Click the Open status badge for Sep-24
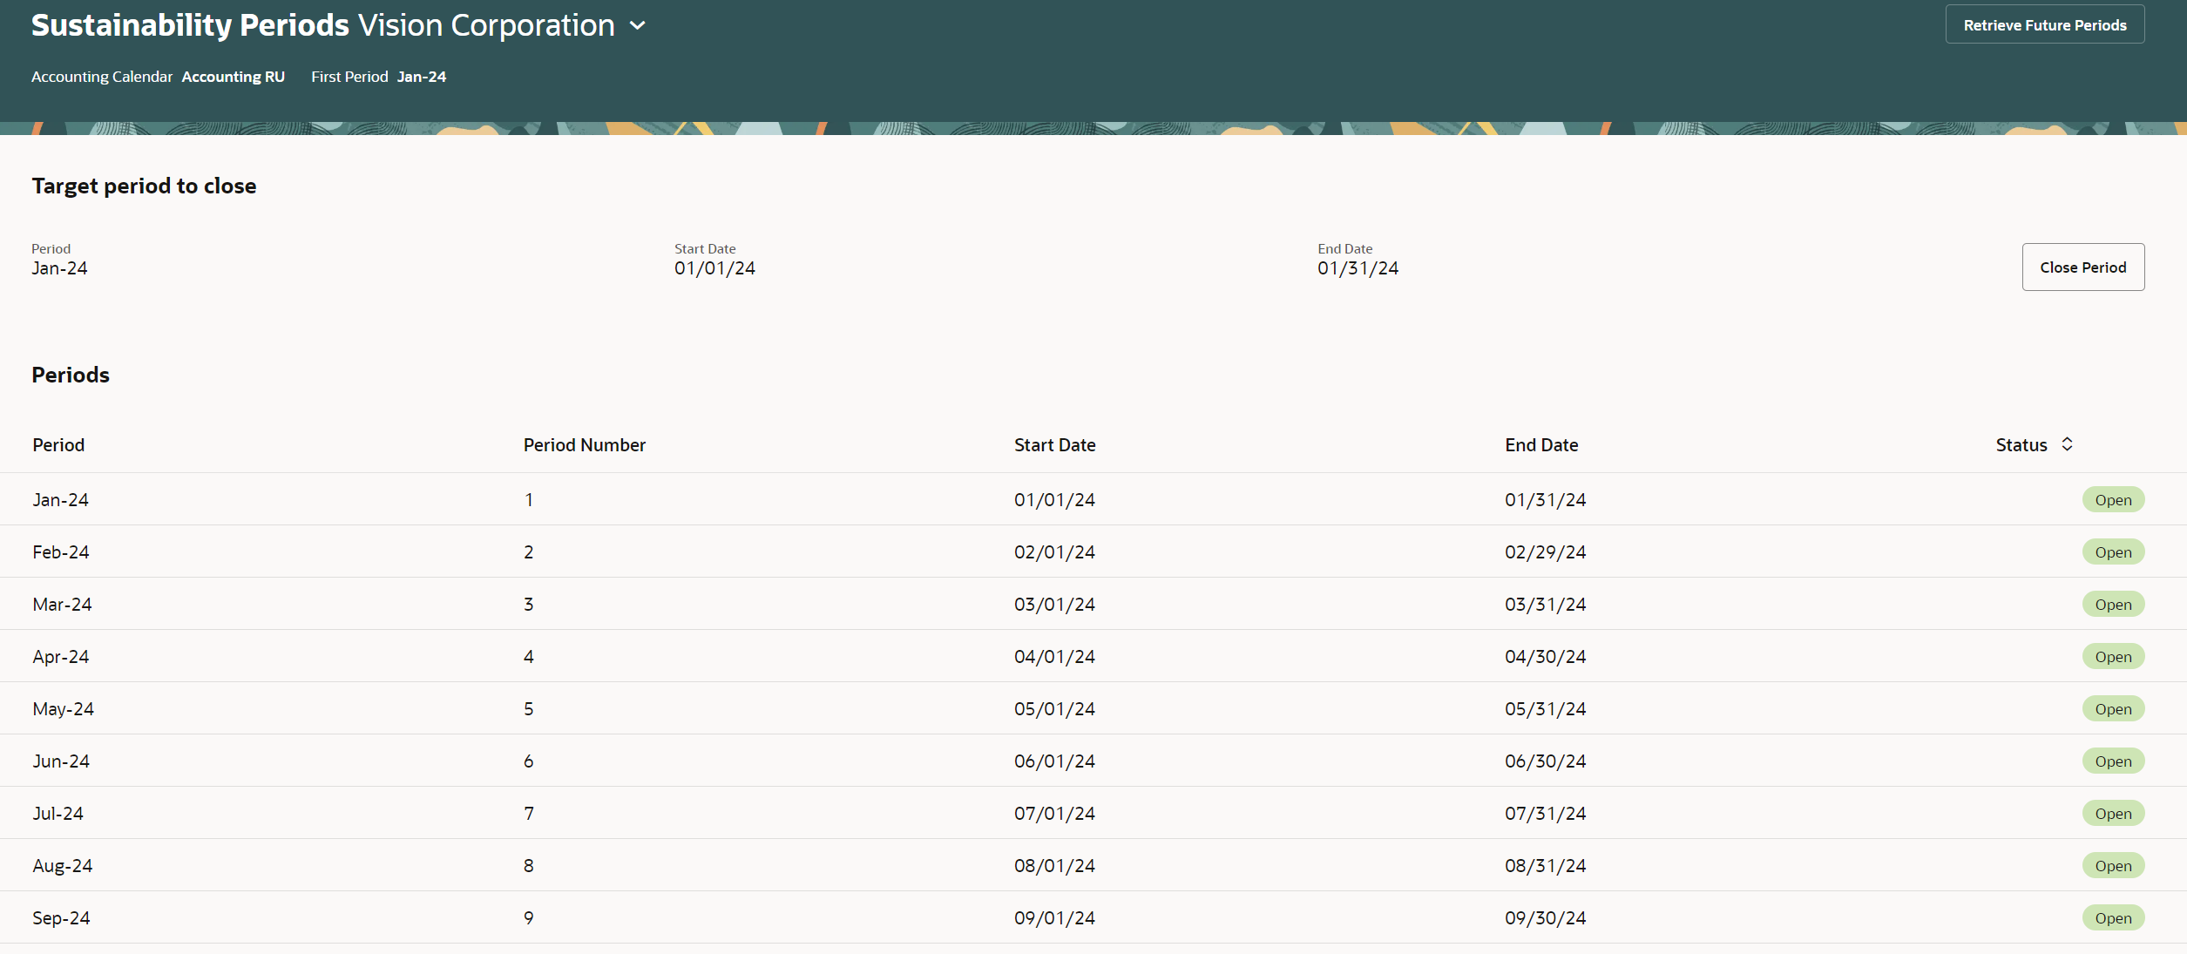The height and width of the screenshot is (954, 2187). (2113, 918)
